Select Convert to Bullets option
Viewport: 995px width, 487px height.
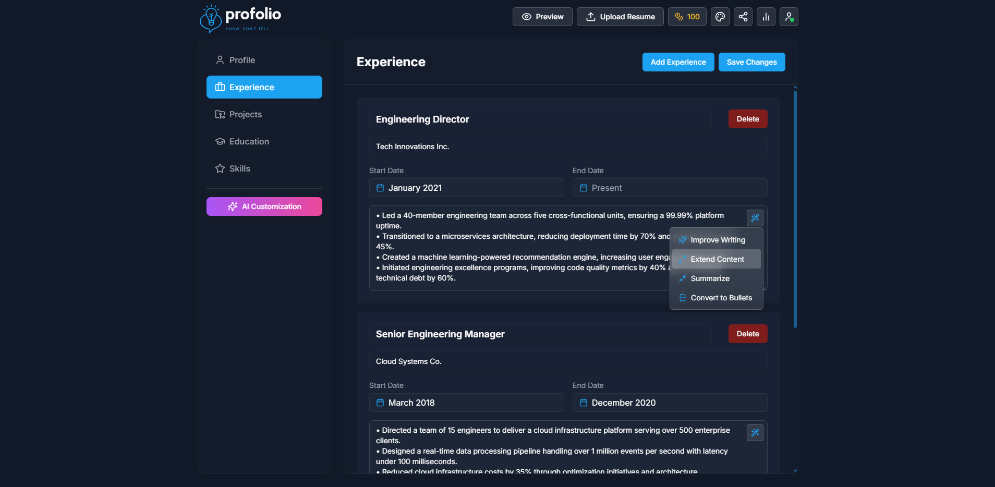[x=717, y=298]
